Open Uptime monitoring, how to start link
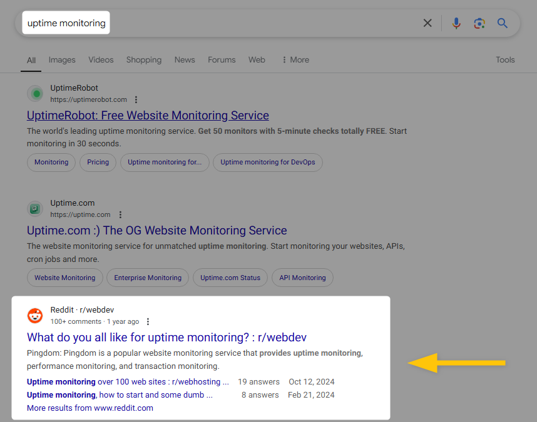Image resolution: width=537 pixels, height=422 pixels. [120, 395]
